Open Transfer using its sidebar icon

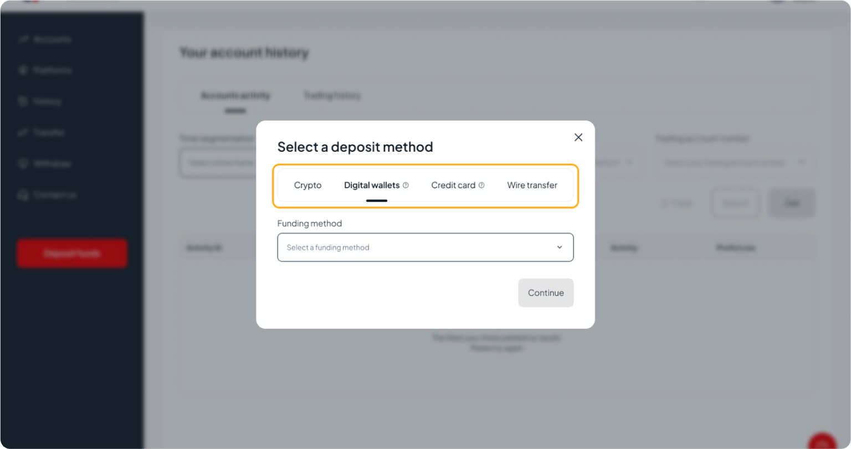(23, 132)
